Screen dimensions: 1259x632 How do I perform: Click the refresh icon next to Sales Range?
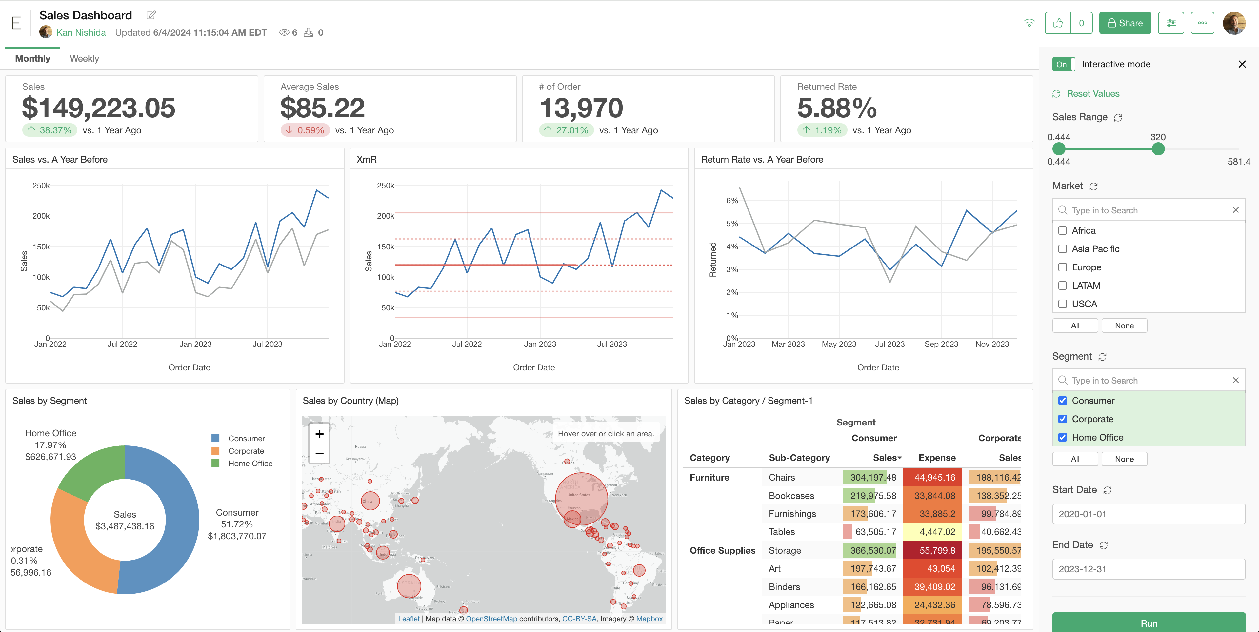(1118, 118)
